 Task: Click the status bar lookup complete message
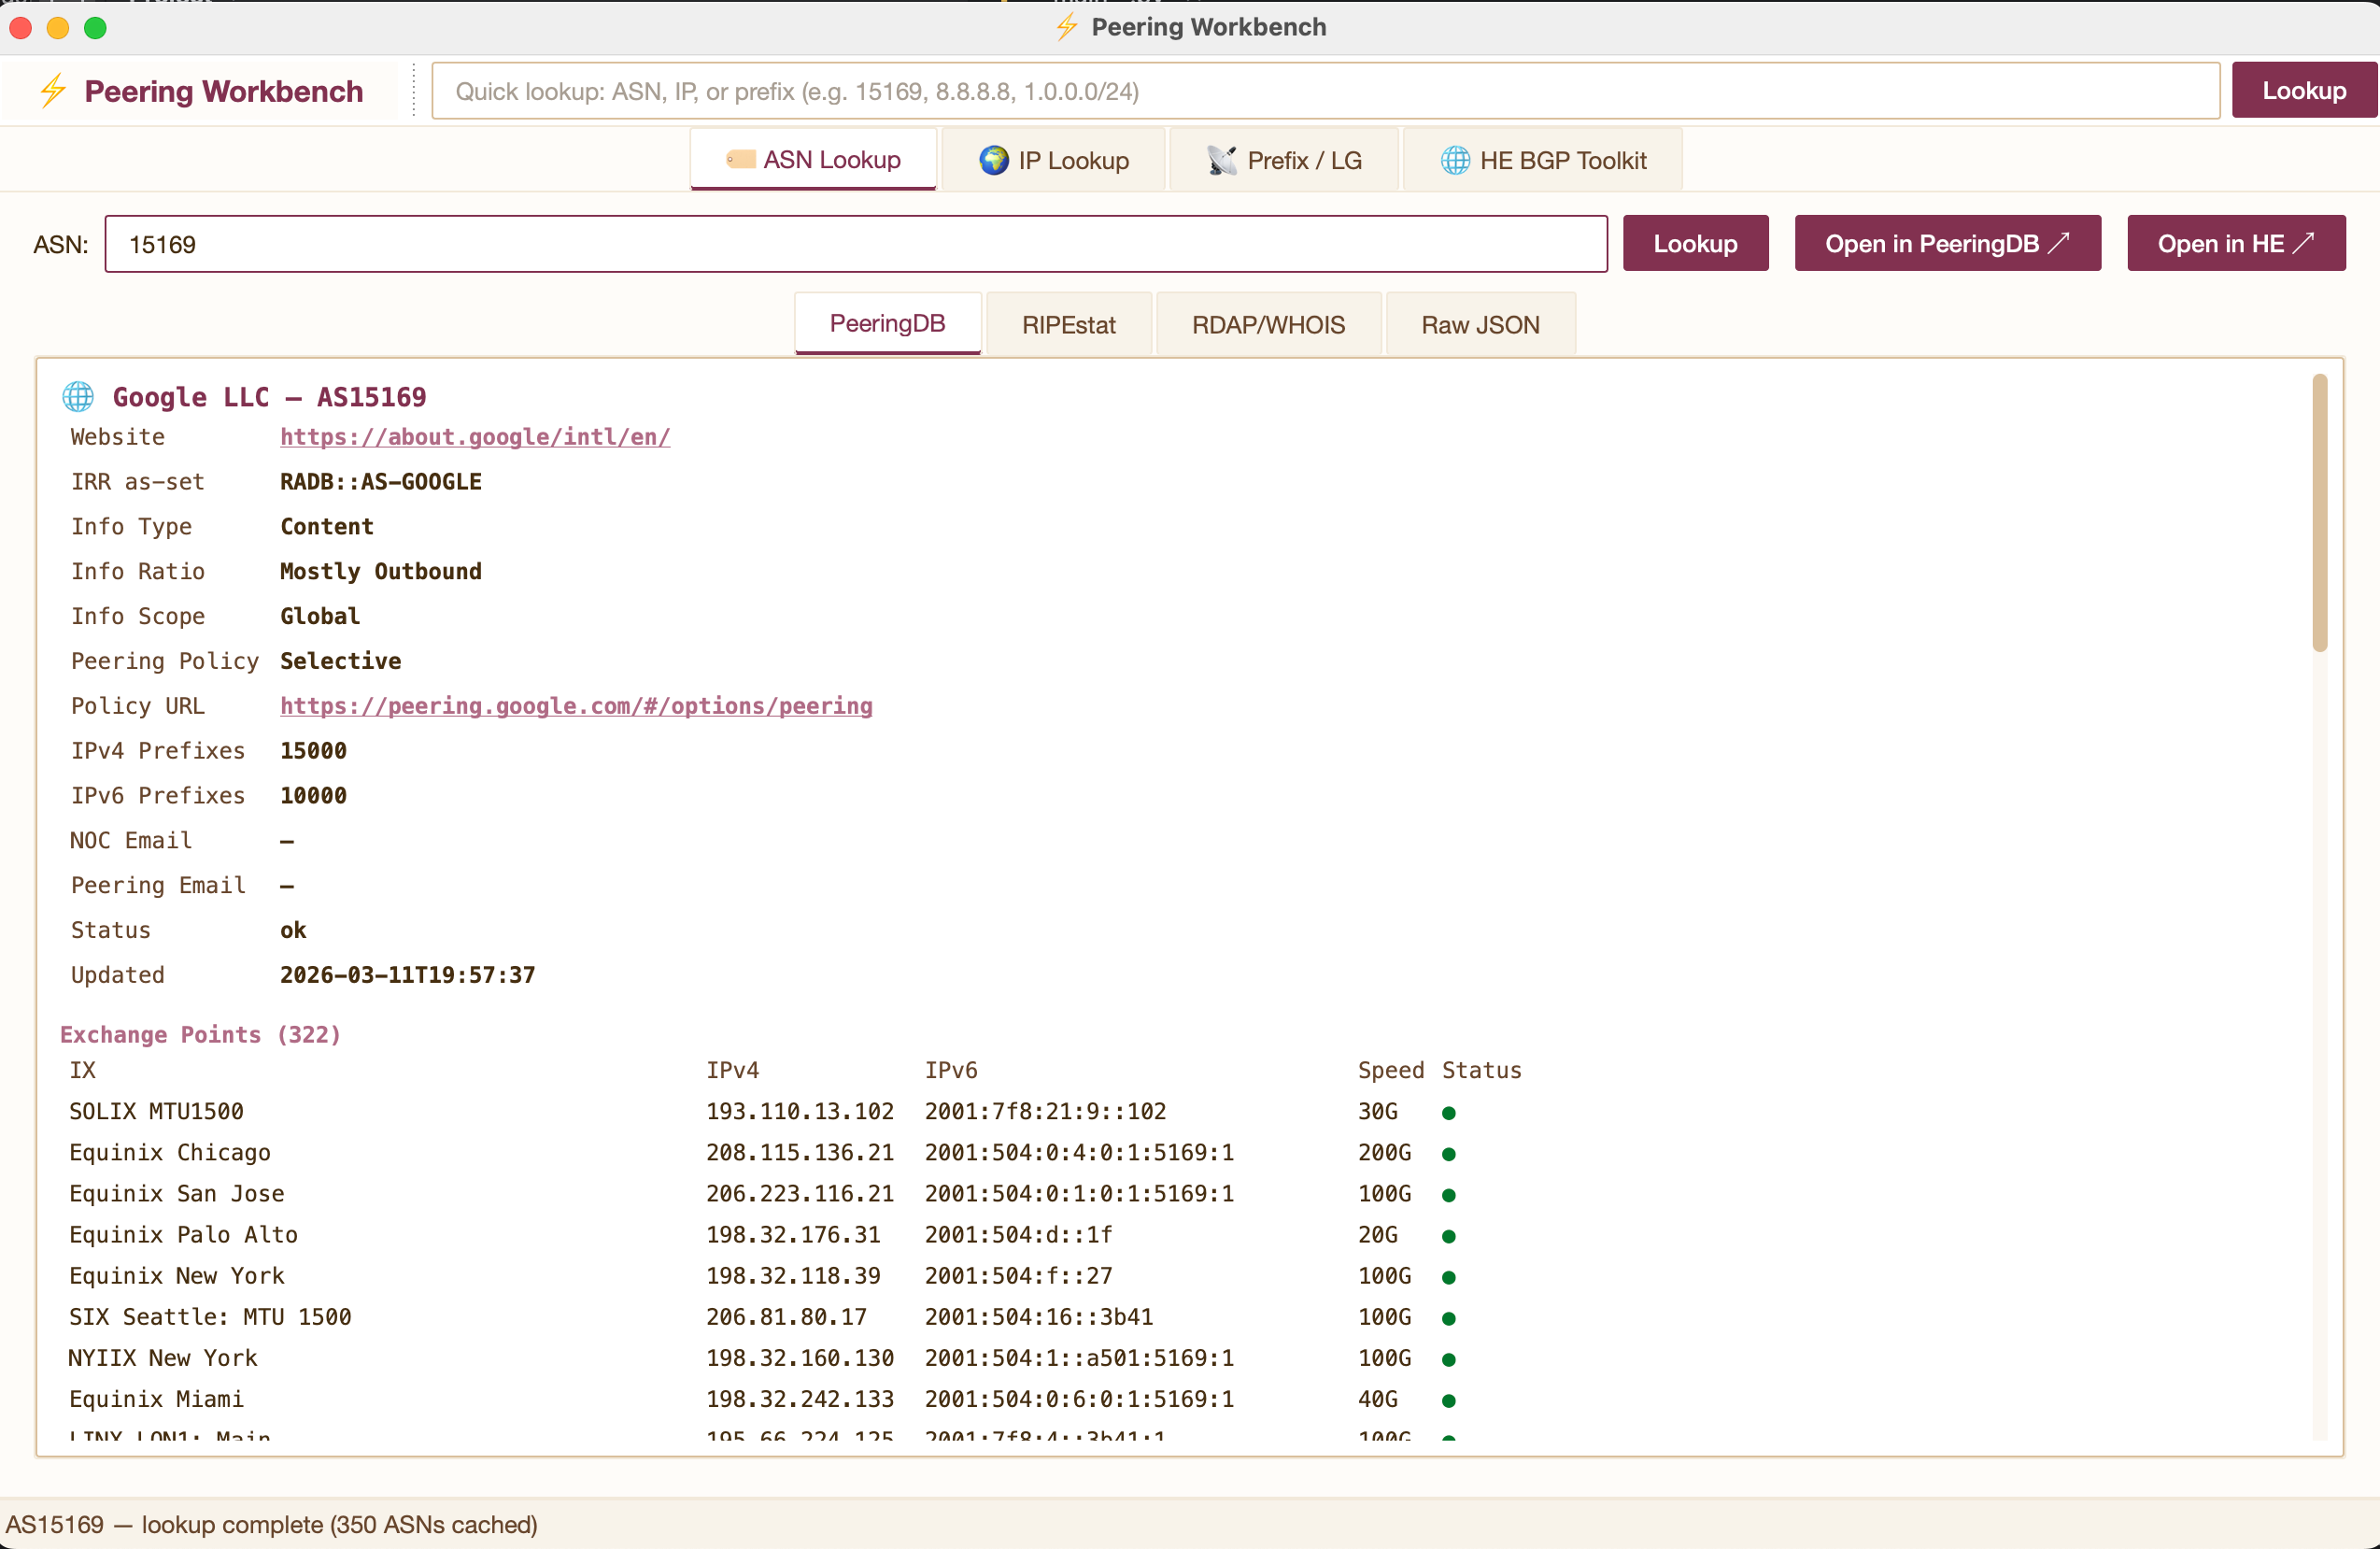point(271,1524)
